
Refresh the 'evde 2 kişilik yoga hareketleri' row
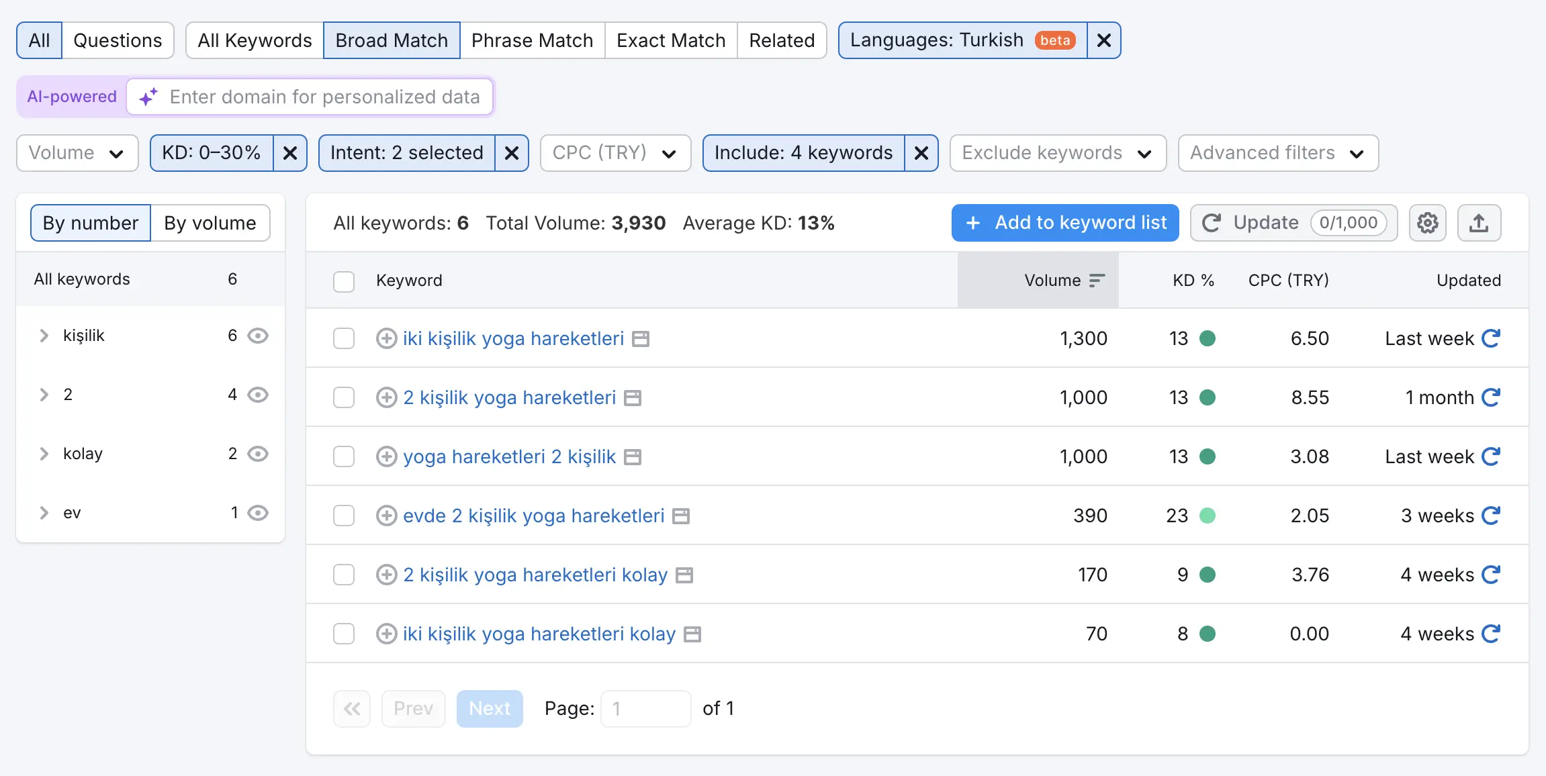click(1491, 516)
